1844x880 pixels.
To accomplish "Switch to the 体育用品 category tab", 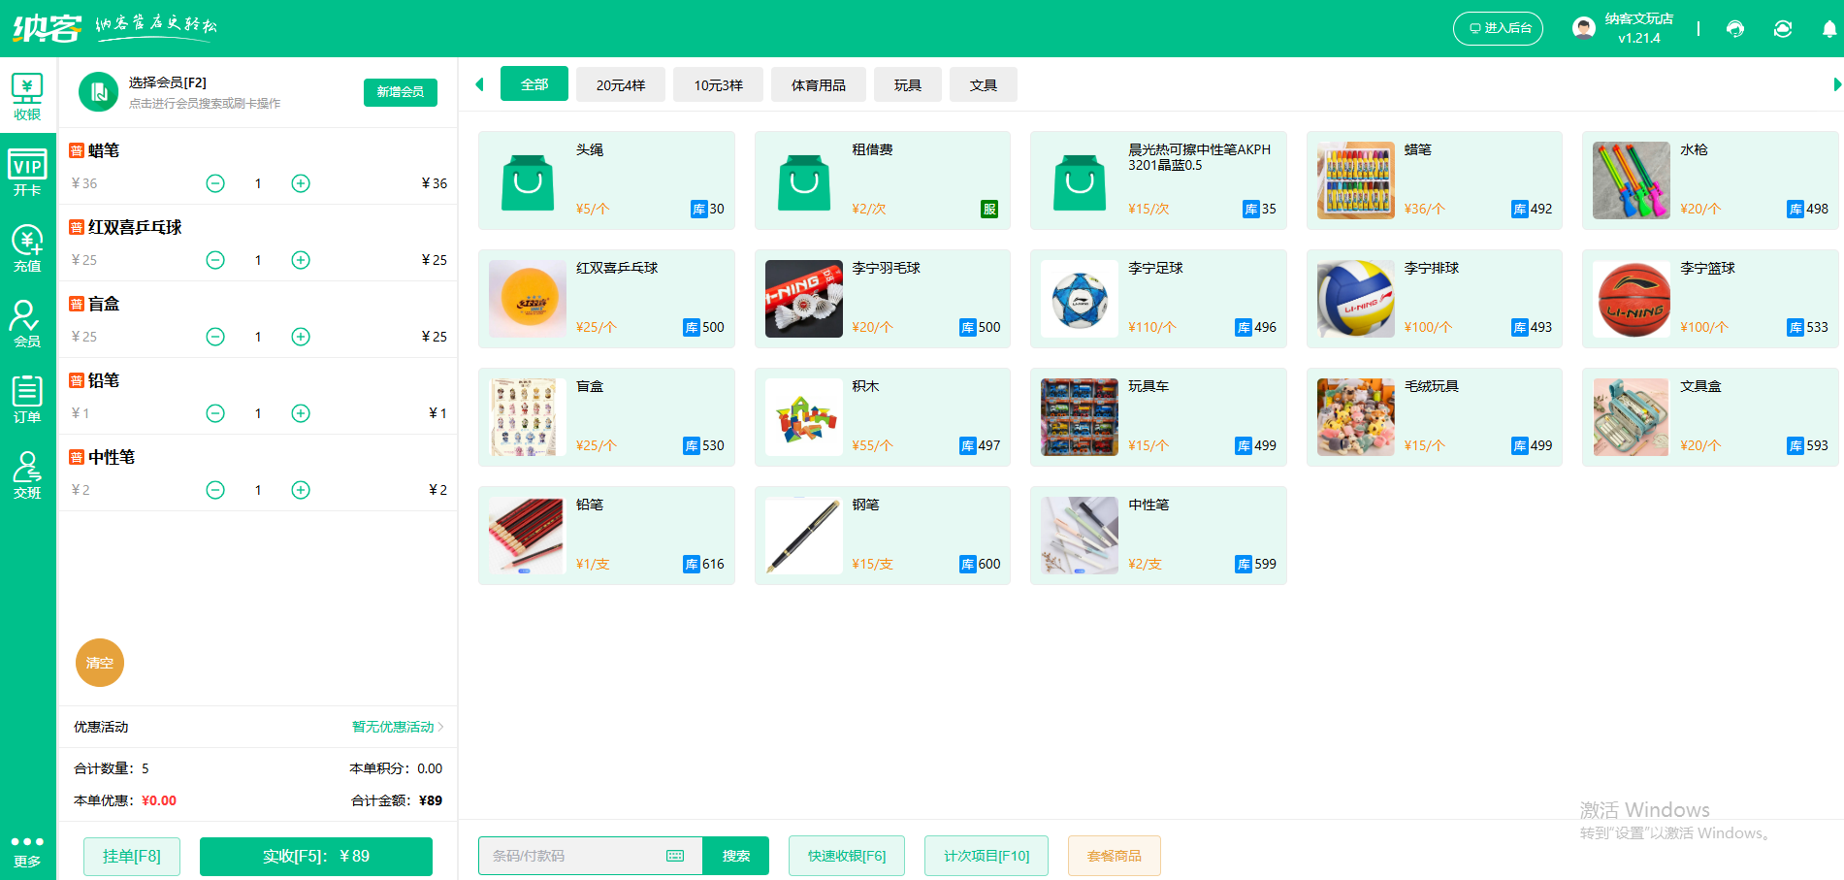I will [x=818, y=84].
